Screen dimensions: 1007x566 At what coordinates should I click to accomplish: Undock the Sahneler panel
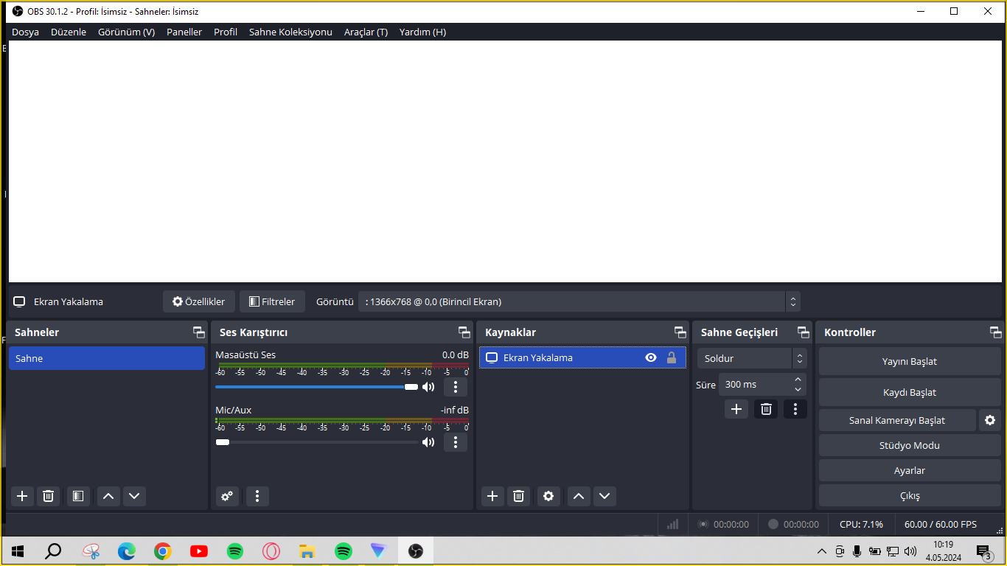tap(198, 332)
